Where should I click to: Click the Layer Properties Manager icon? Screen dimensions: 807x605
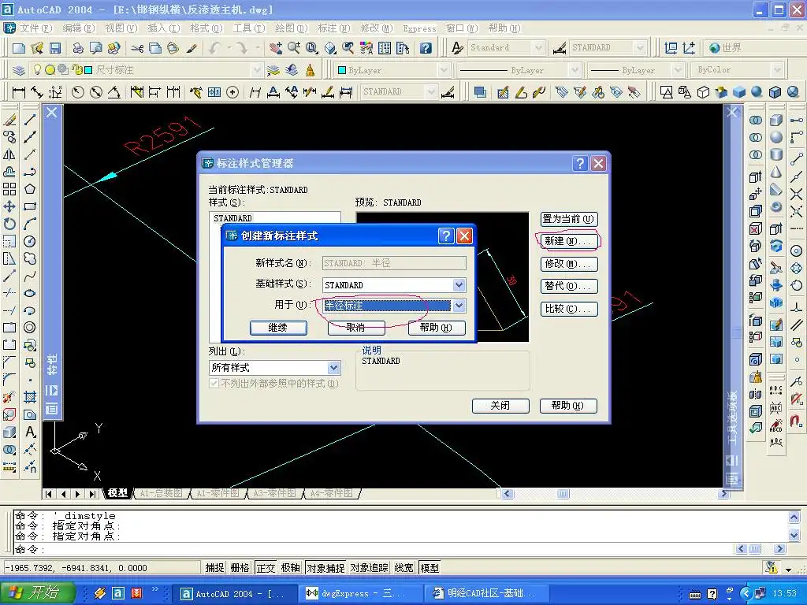coord(19,70)
